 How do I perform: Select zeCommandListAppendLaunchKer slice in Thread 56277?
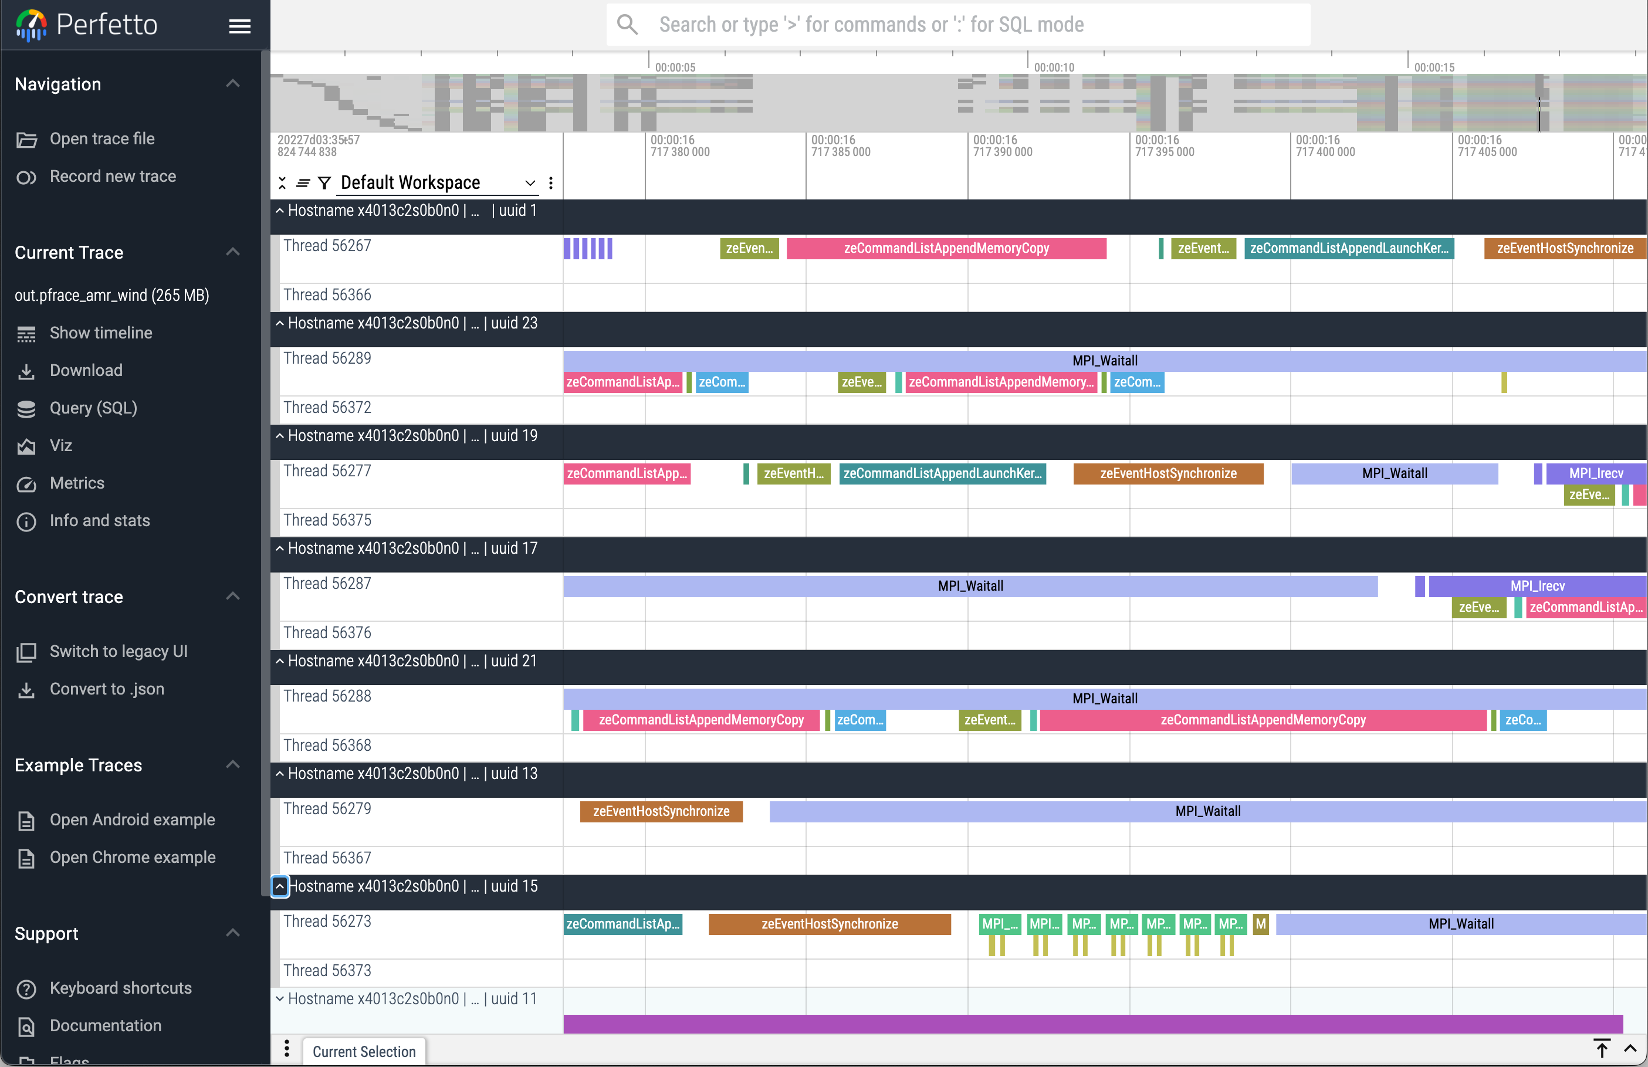point(942,473)
